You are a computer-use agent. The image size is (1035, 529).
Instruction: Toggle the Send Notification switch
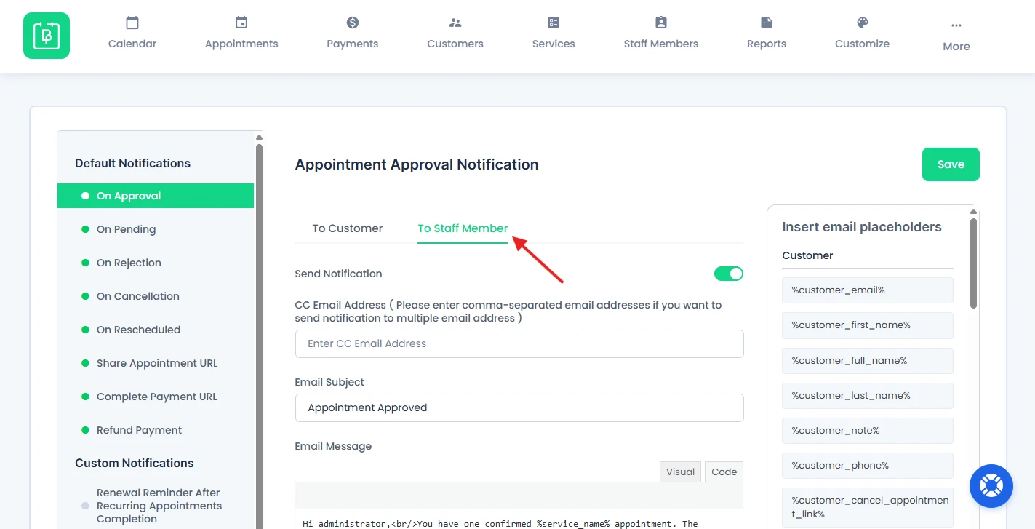tap(729, 274)
